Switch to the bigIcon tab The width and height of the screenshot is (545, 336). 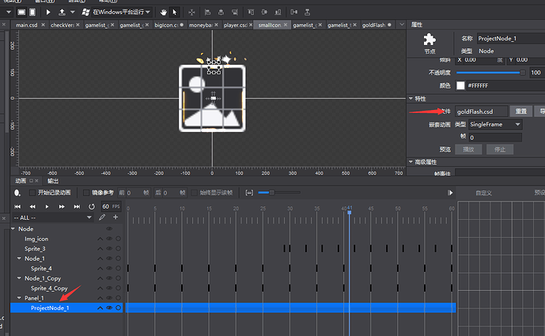coord(166,25)
